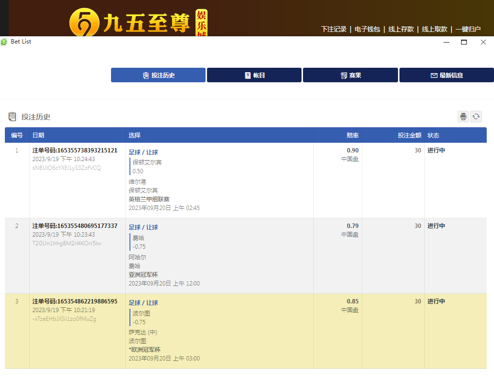Click the Bet List browser icon
Viewport: 494px width, 376px height.
tap(4, 42)
